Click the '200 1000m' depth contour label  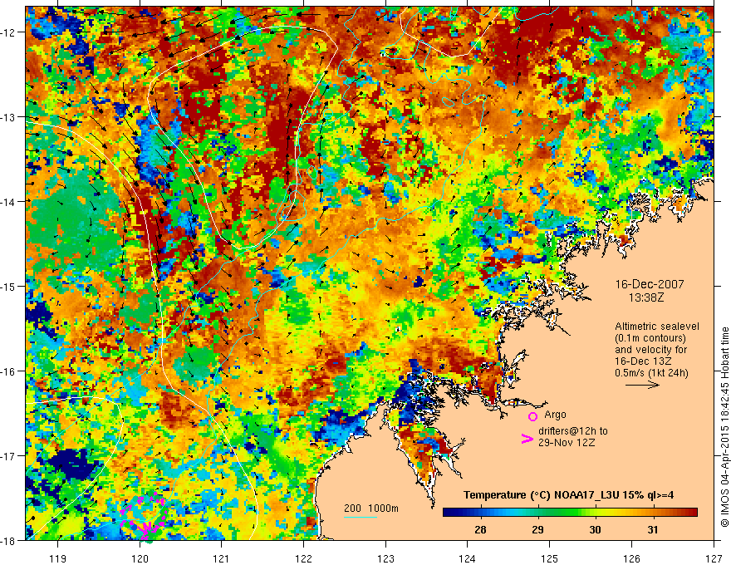371,508
